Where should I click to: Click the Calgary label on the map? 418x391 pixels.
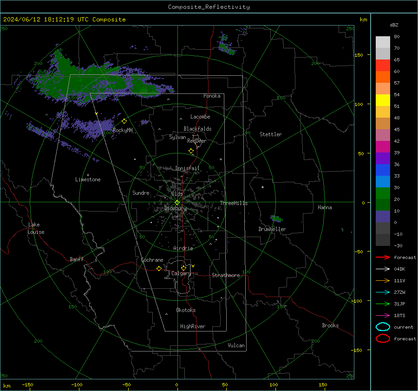click(181, 273)
